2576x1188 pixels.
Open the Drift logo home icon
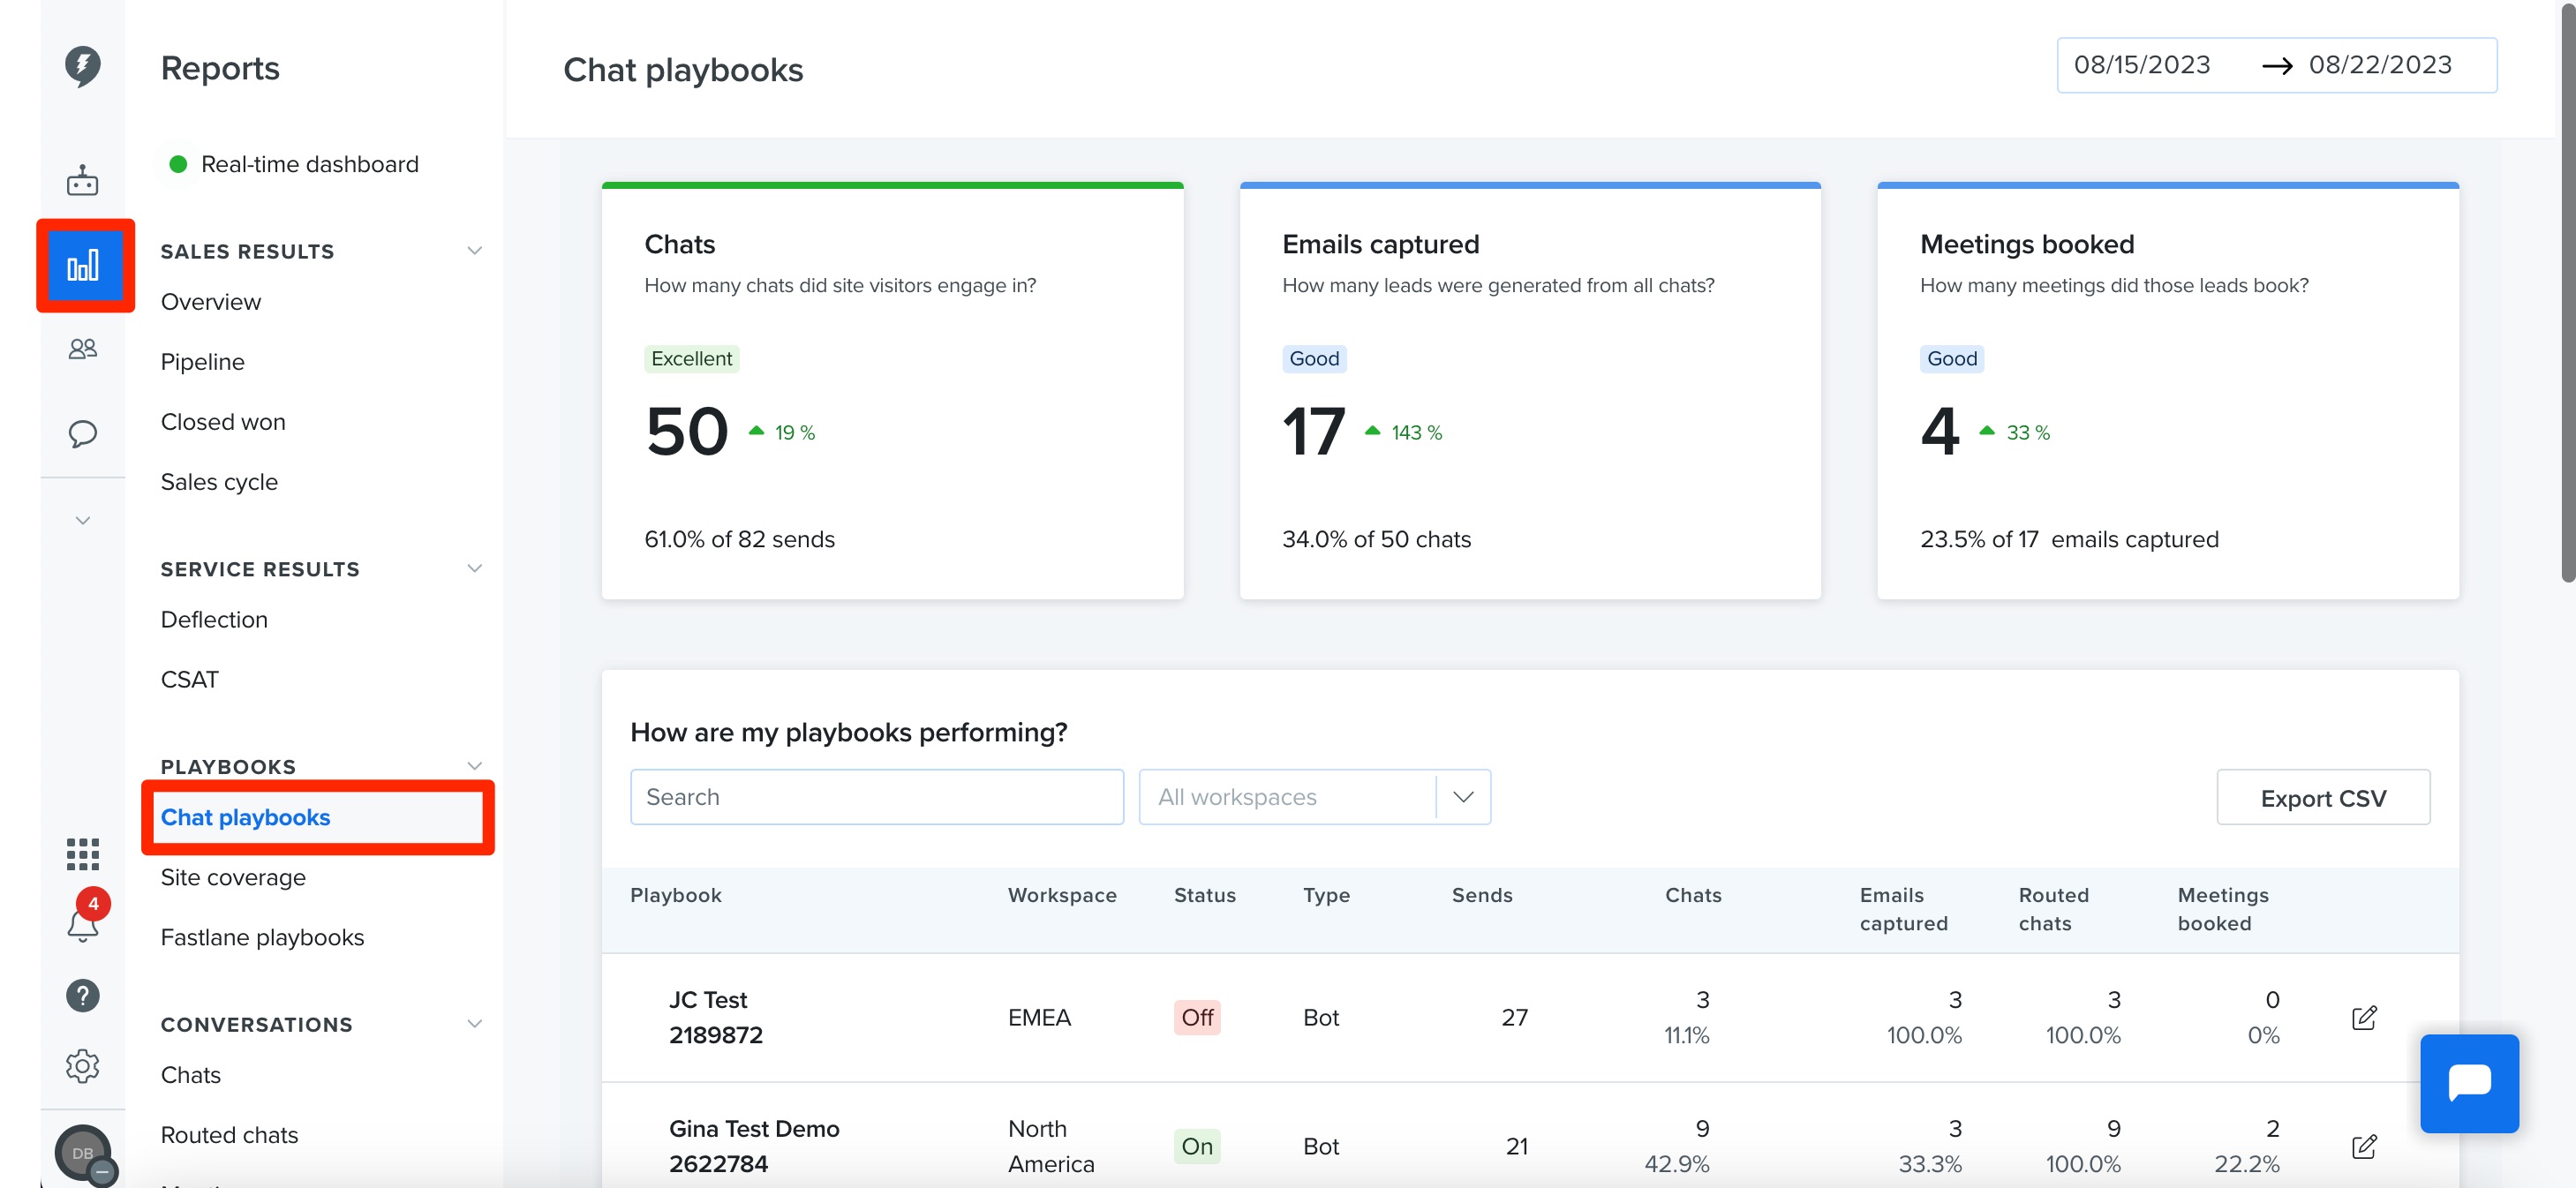[83, 66]
